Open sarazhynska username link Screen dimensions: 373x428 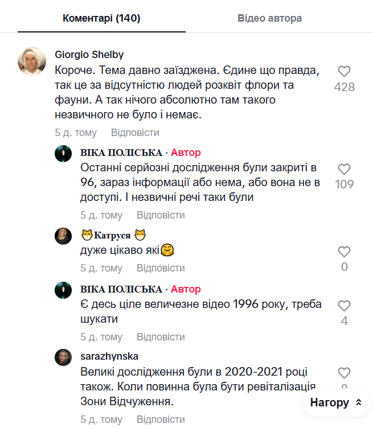pos(109,356)
